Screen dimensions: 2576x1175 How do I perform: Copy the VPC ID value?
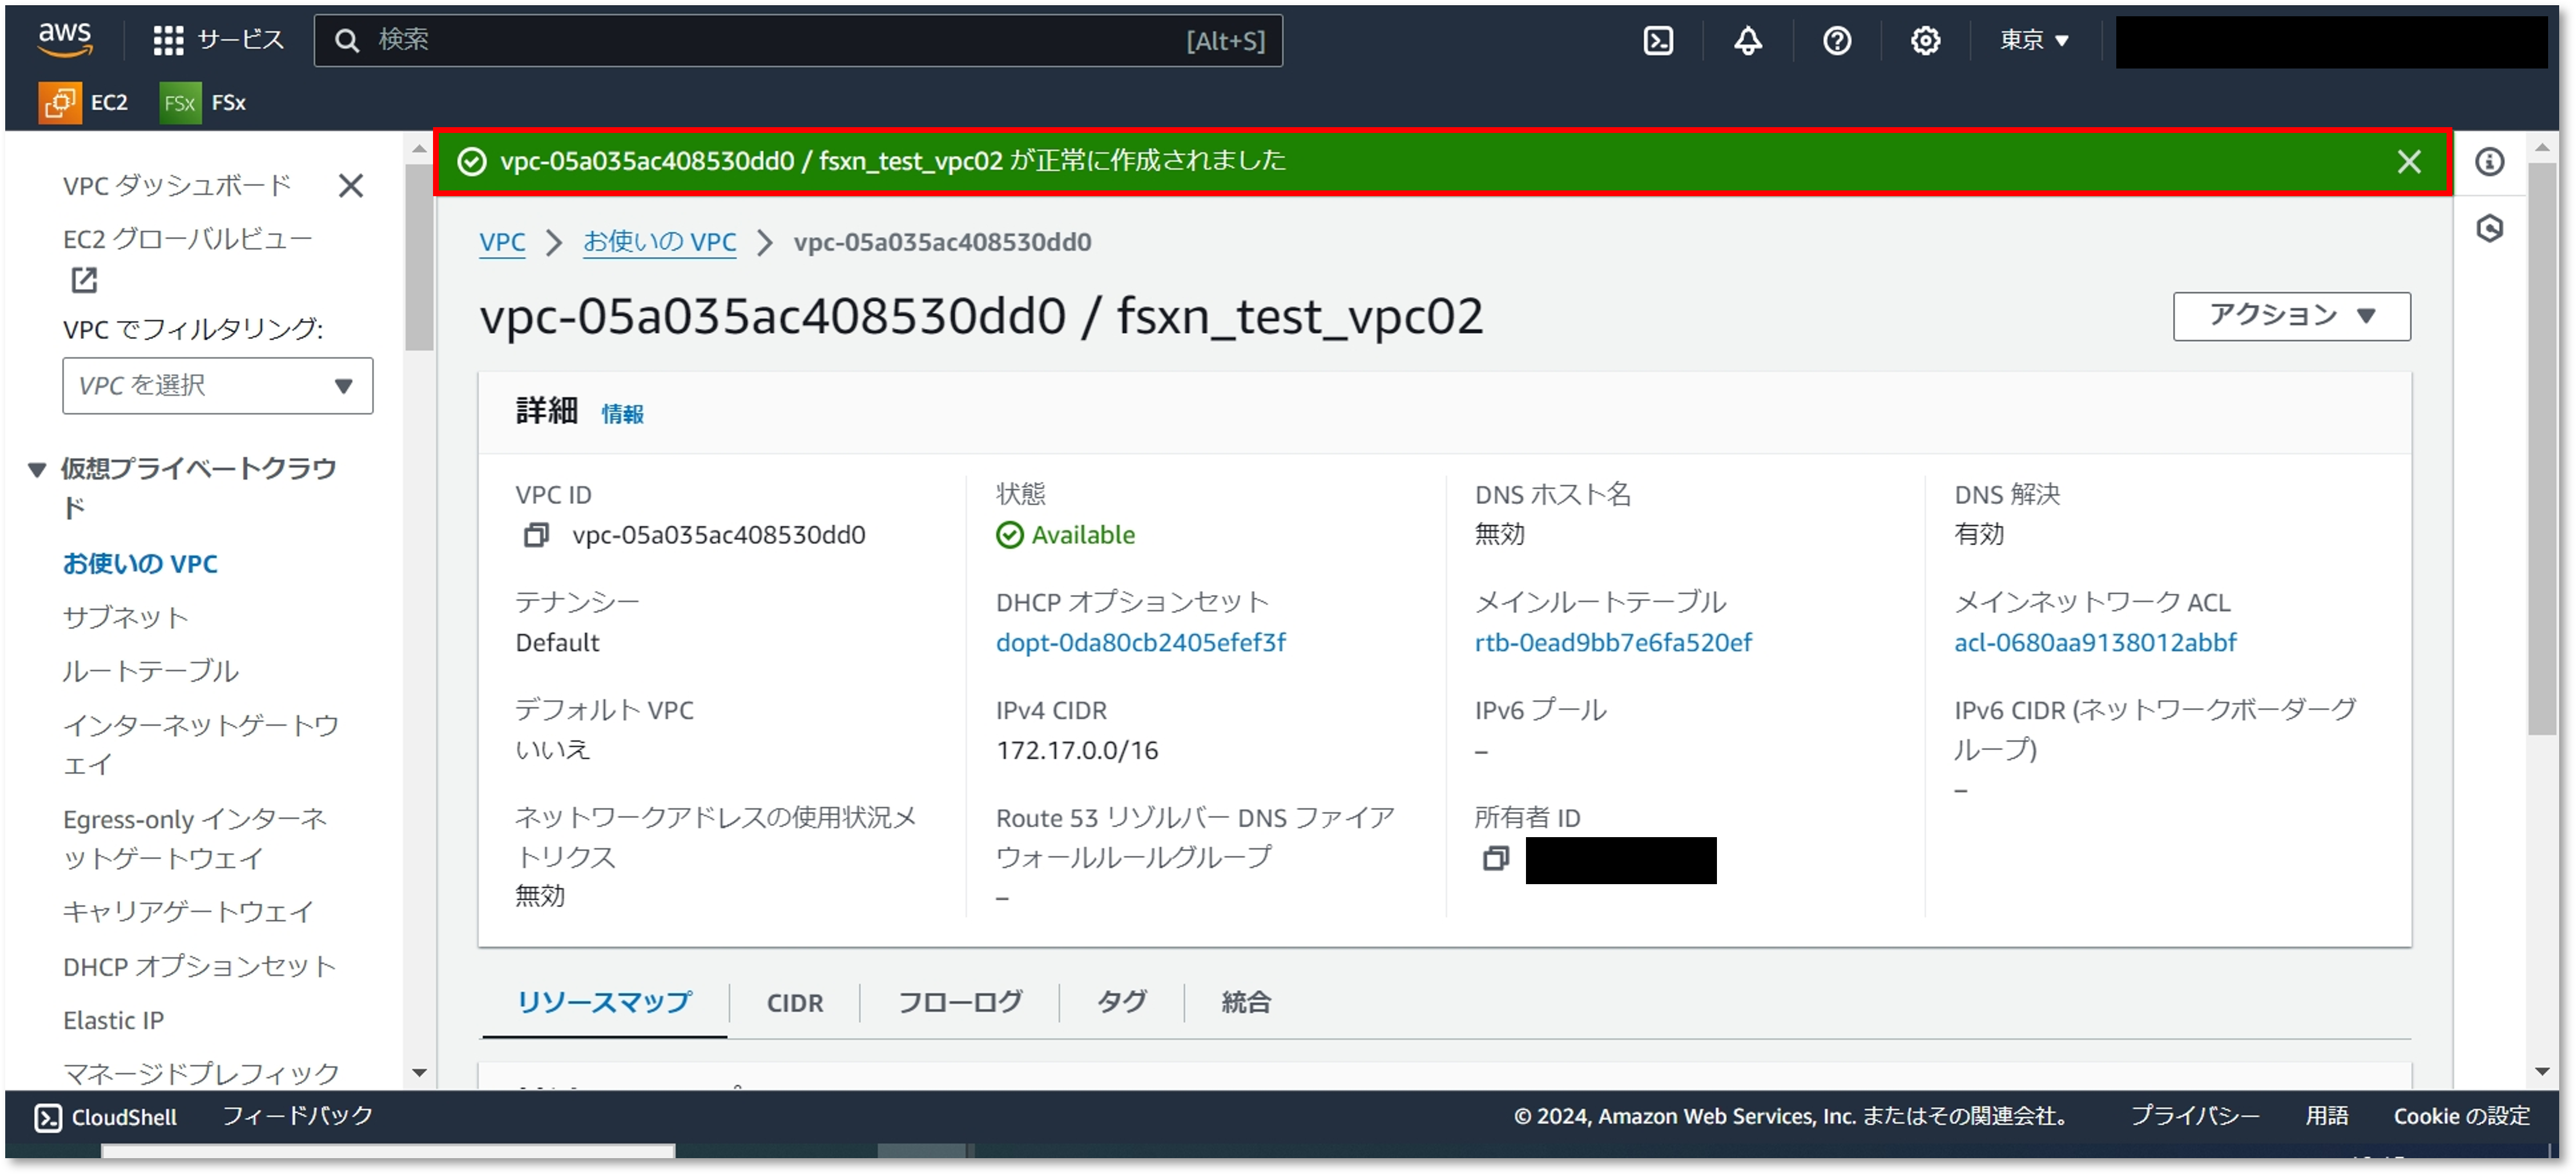pos(536,535)
